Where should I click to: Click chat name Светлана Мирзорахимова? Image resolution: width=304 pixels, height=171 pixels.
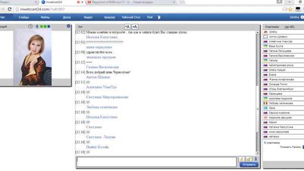tap(107, 97)
